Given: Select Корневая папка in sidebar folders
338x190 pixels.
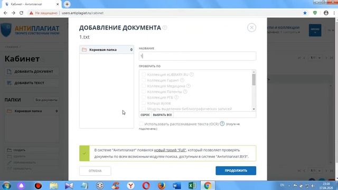Looking at the screenshot, I should coord(32,111).
